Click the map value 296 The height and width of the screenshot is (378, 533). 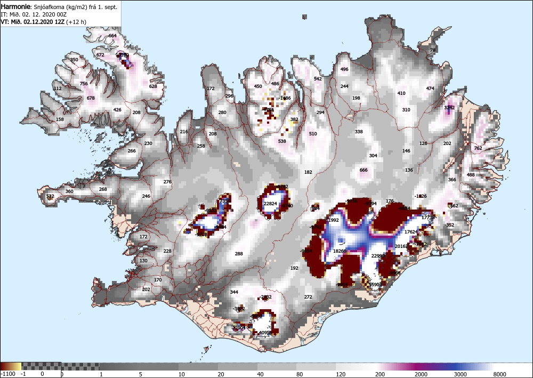(x=229, y=96)
